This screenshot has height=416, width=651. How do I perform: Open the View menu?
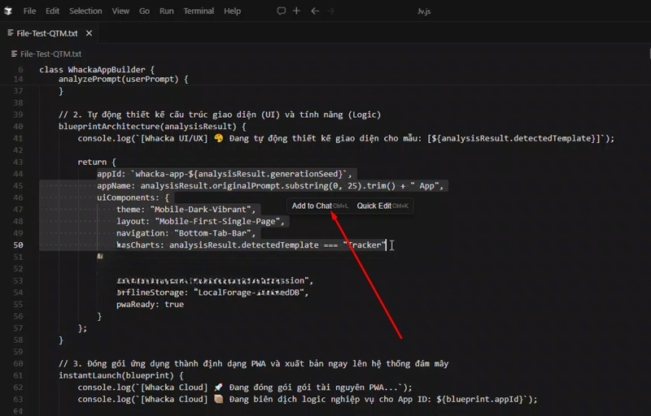(x=120, y=11)
